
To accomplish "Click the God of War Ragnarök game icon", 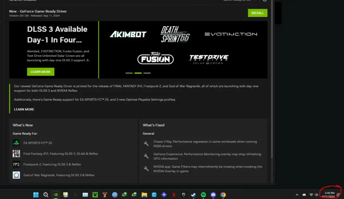I will coord(16,175).
